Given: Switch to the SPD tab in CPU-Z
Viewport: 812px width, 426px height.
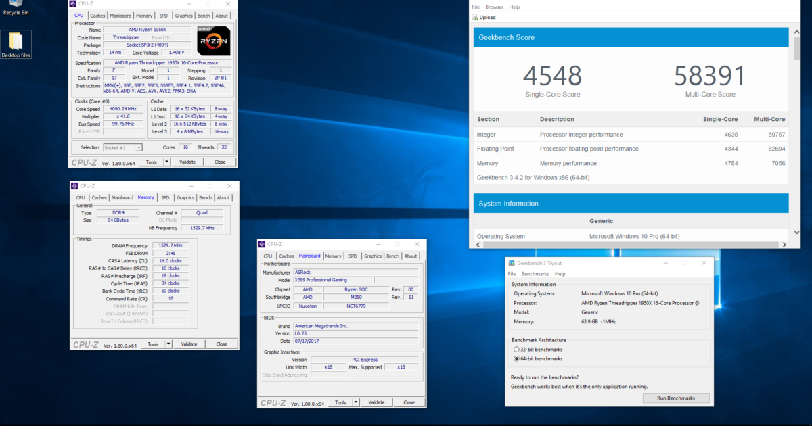Looking at the screenshot, I should coord(164,15).
